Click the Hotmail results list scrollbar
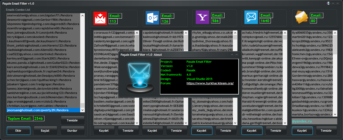Image resolution: width=343 pixels, height=140 pixels. click(185, 77)
